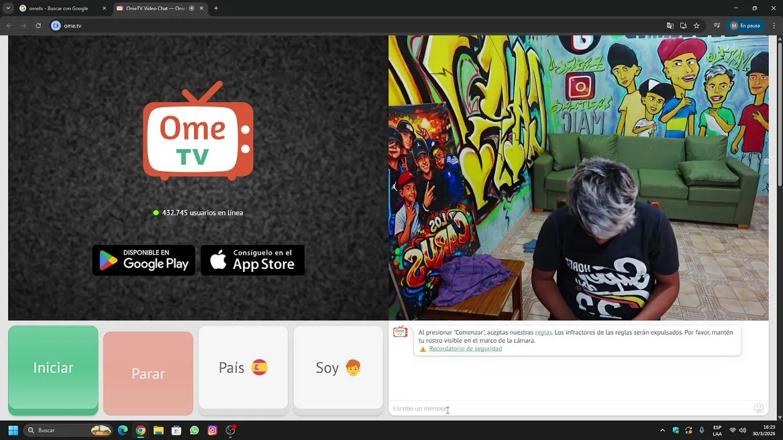Viewport: 783px width, 440px height.
Task: Open the País country selector
Action: click(x=243, y=368)
